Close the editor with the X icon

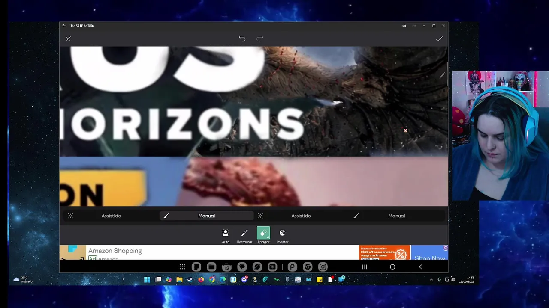click(x=68, y=39)
